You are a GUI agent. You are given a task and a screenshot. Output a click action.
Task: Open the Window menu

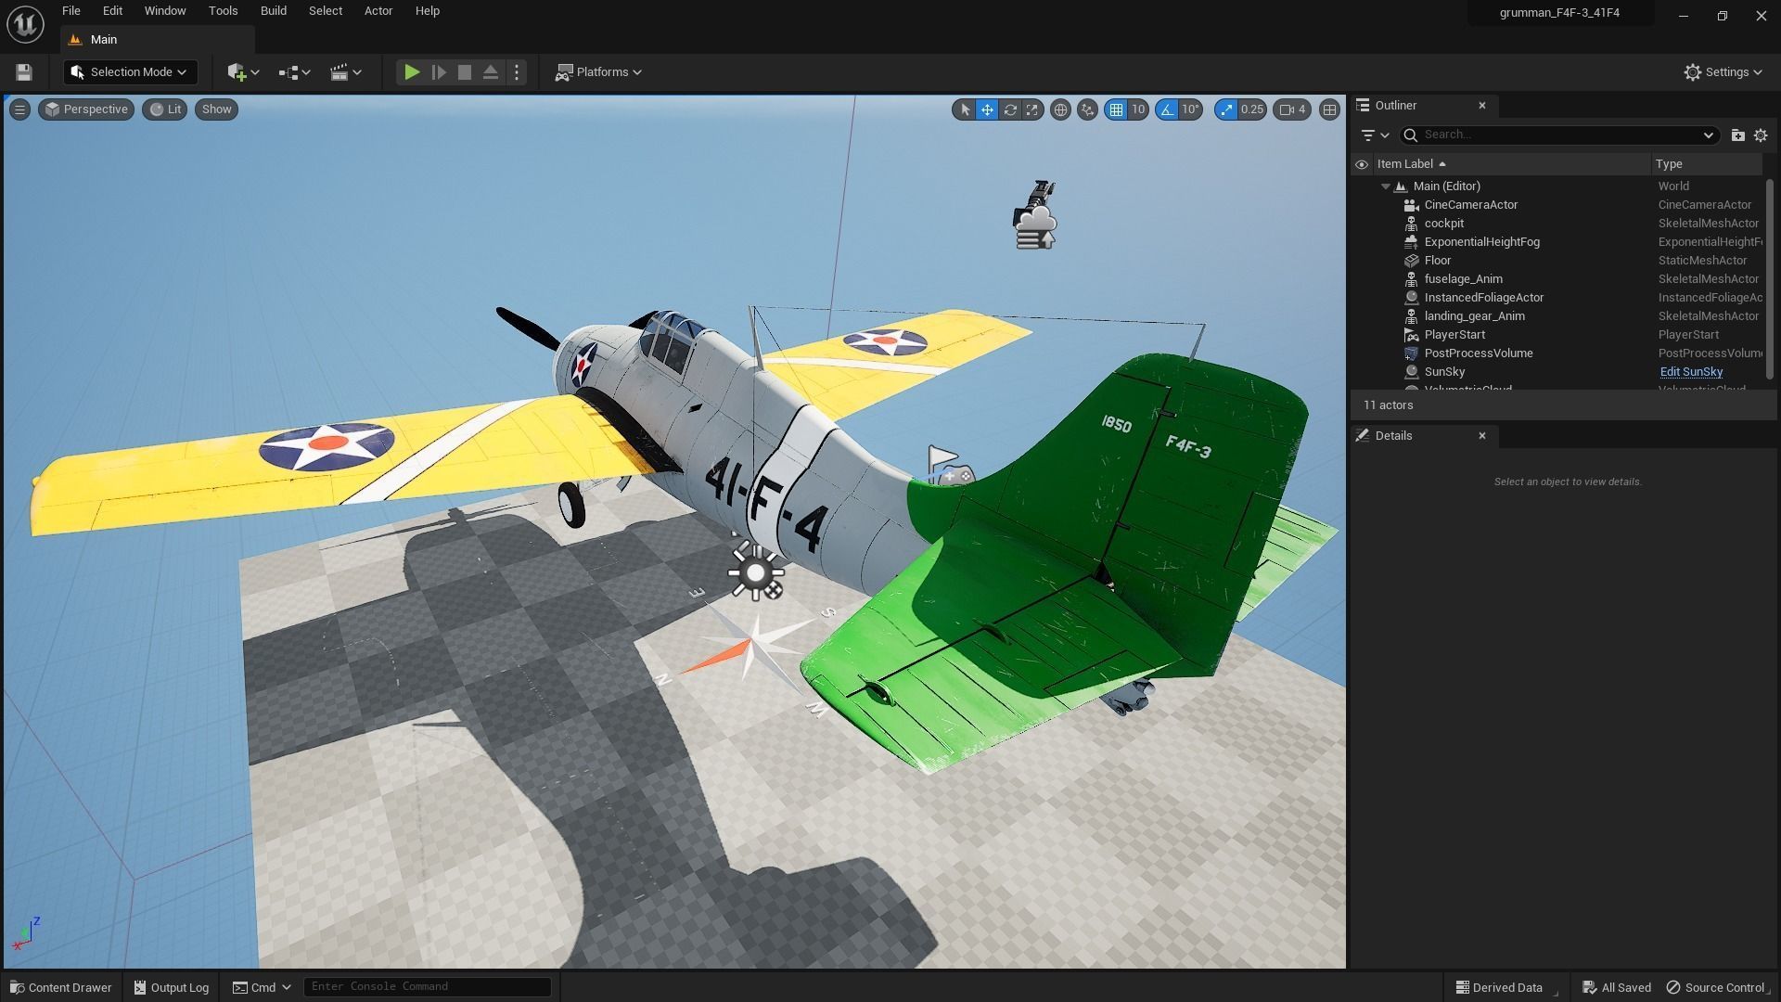click(165, 11)
